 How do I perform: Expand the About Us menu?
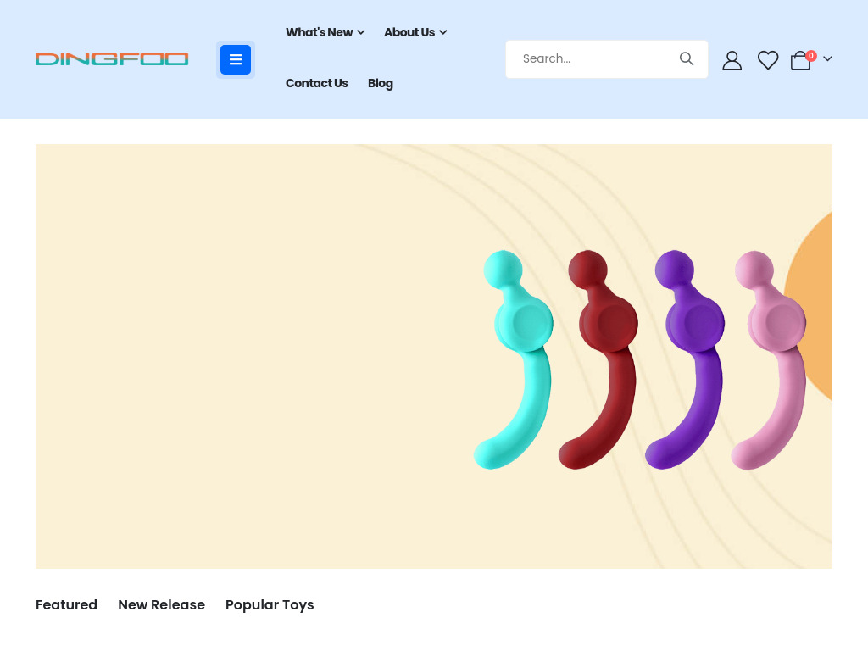pyautogui.click(x=415, y=32)
